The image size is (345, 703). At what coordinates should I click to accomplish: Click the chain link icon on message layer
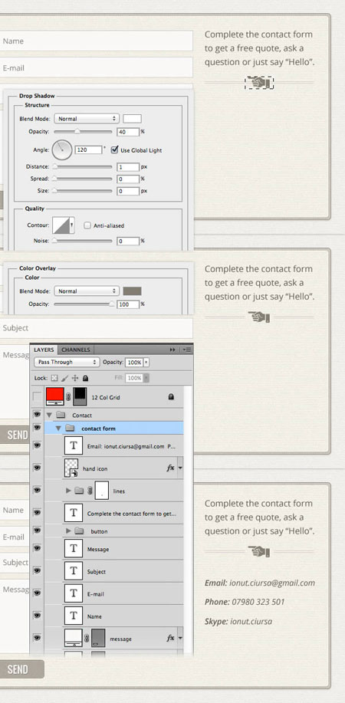pyautogui.click(x=87, y=638)
